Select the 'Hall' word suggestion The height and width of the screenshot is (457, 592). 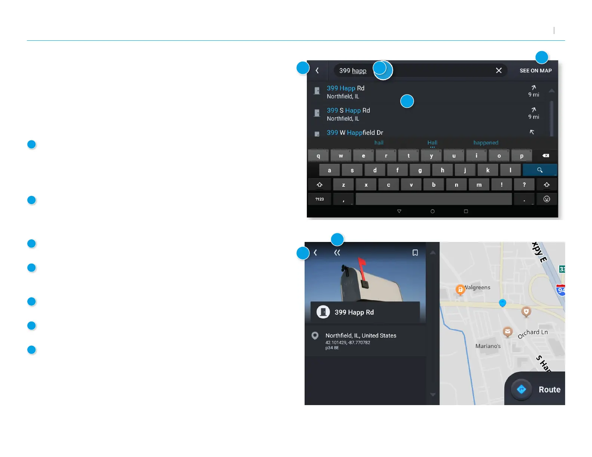pos(432,143)
